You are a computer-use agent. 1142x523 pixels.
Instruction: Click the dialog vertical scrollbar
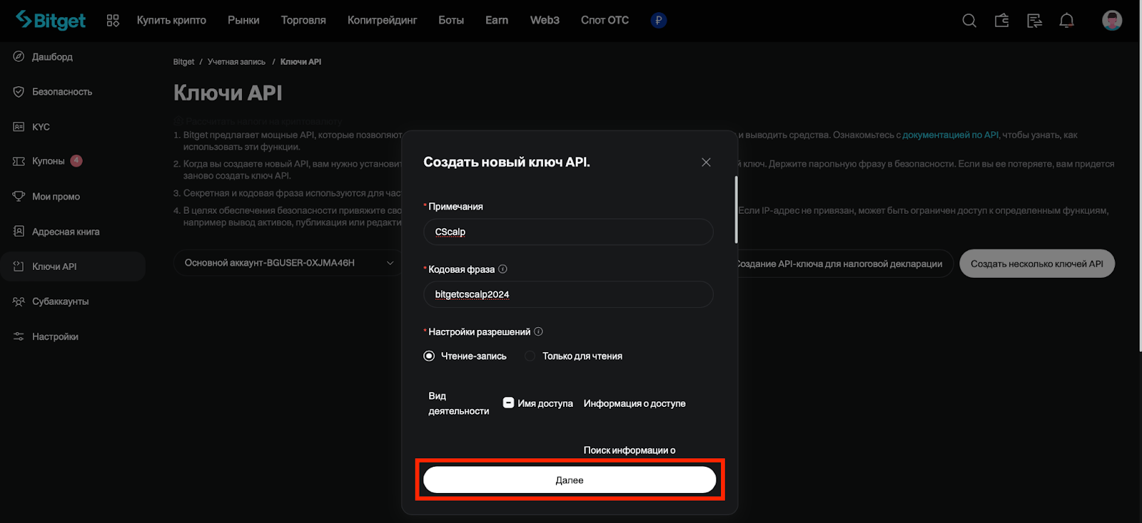click(736, 210)
